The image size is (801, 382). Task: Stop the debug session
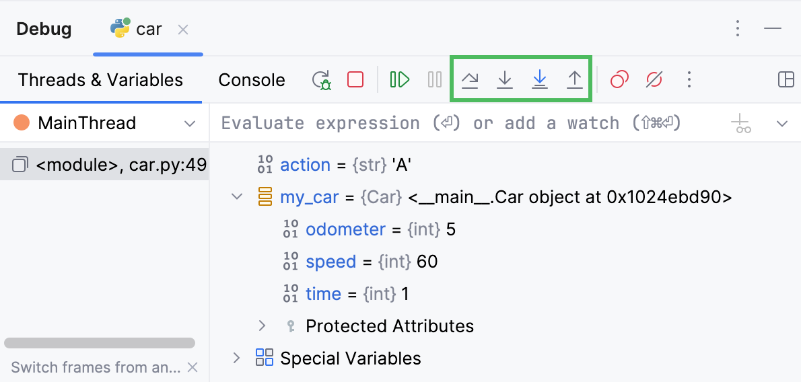355,80
